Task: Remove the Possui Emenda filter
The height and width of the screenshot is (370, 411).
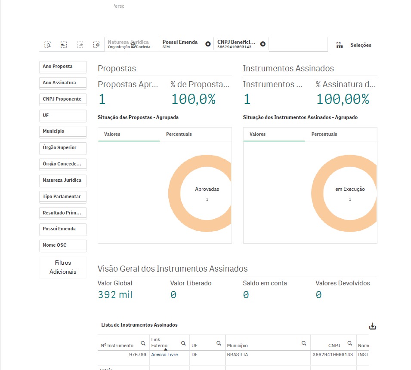Action: pyautogui.click(x=208, y=44)
